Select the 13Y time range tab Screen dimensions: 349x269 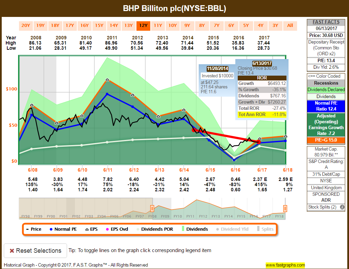coord(129,26)
